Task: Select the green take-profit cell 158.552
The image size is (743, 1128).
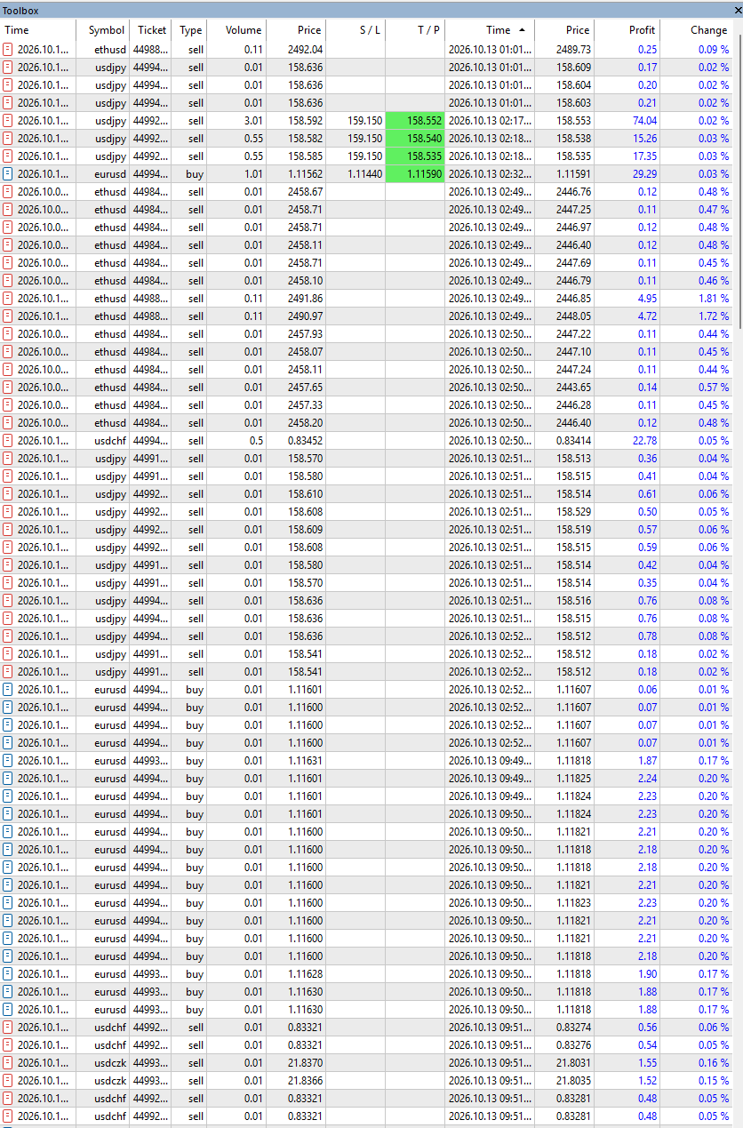Action: 415,121
